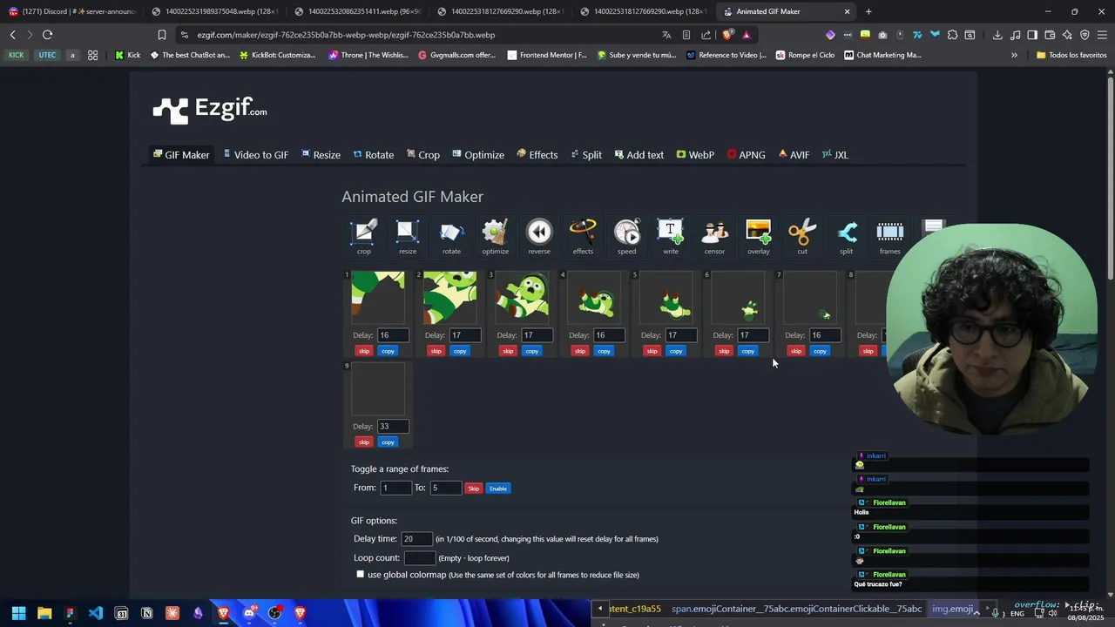The height and width of the screenshot is (627, 1115).
Task: Open browser extensions puzzle icon
Action: (952, 35)
